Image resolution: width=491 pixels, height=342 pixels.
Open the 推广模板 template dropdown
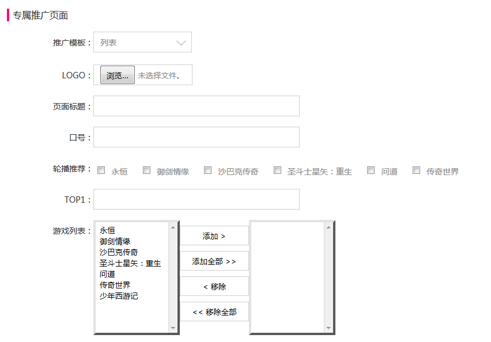click(142, 41)
